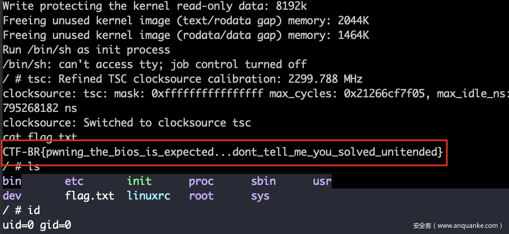
Task: Click the CTF-BR flag text line
Action: tap(223, 152)
